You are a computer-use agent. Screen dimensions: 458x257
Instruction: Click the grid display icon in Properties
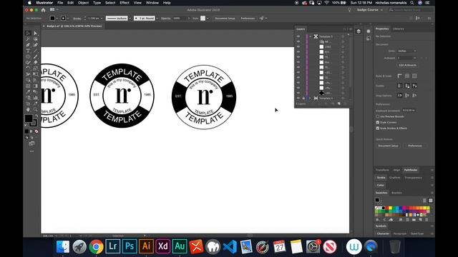[x=407, y=76]
